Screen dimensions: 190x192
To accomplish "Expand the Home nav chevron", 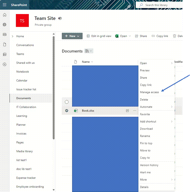I will pyautogui.click(x=13, y=36).
